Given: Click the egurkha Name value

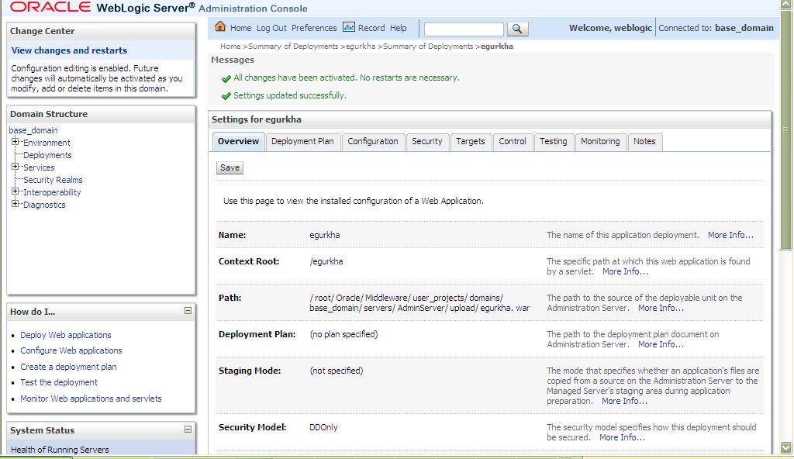Looking at the screenshot, I should coord(325,235).
